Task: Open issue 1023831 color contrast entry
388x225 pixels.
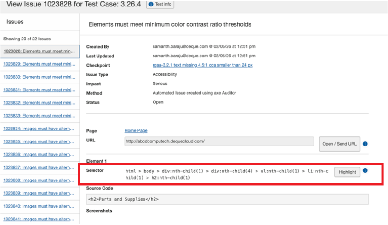Action: (39, 90)
